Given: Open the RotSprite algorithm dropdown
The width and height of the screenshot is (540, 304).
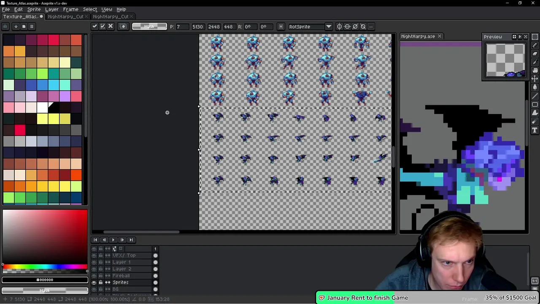Looking at the screenshot, I should (x=328, y=27).
